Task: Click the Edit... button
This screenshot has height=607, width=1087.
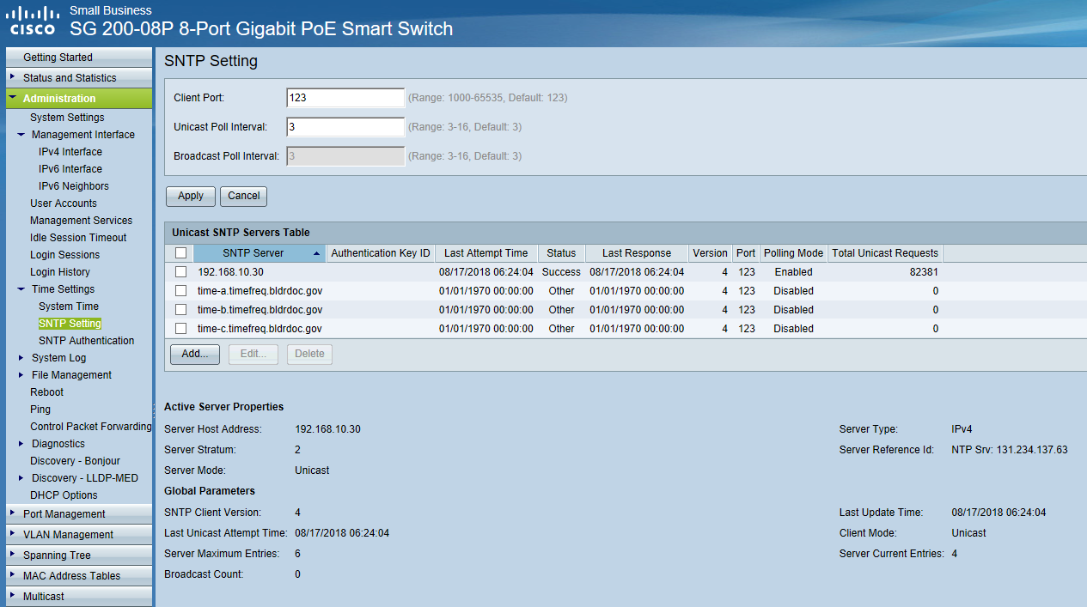Action: coord(253,354)
